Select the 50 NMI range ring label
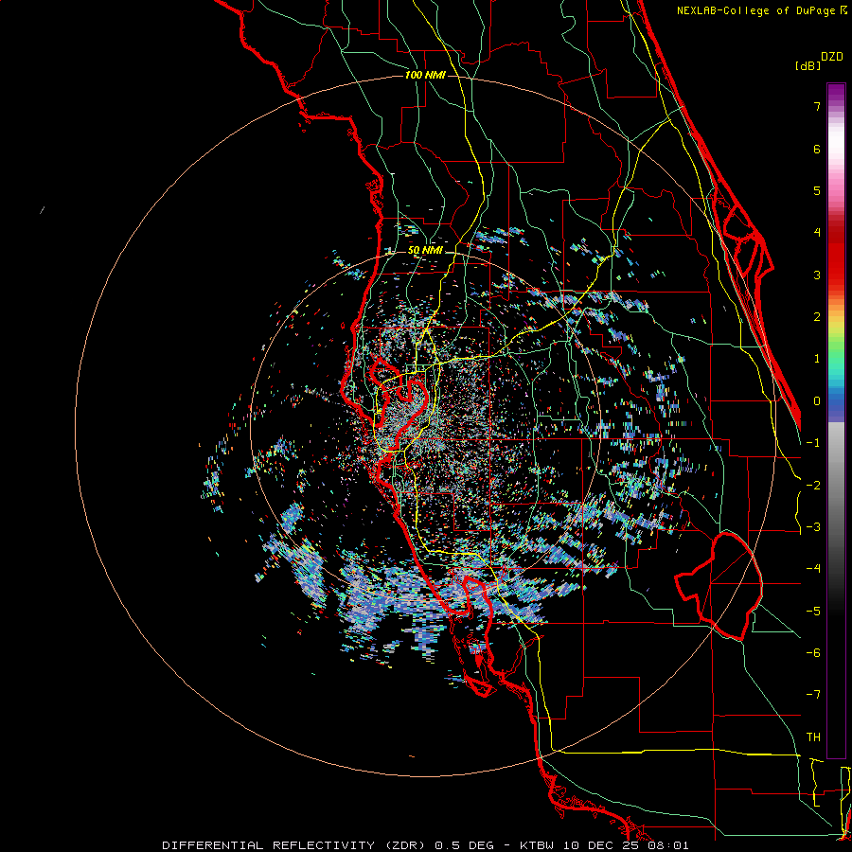This screenshot has width=852, height=852. [x=425, y=251]
